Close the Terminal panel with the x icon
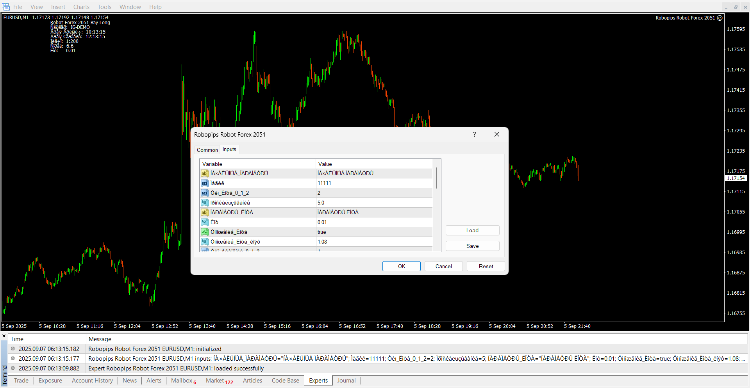The width and height of the screenshot is (750, 388). 4,336
